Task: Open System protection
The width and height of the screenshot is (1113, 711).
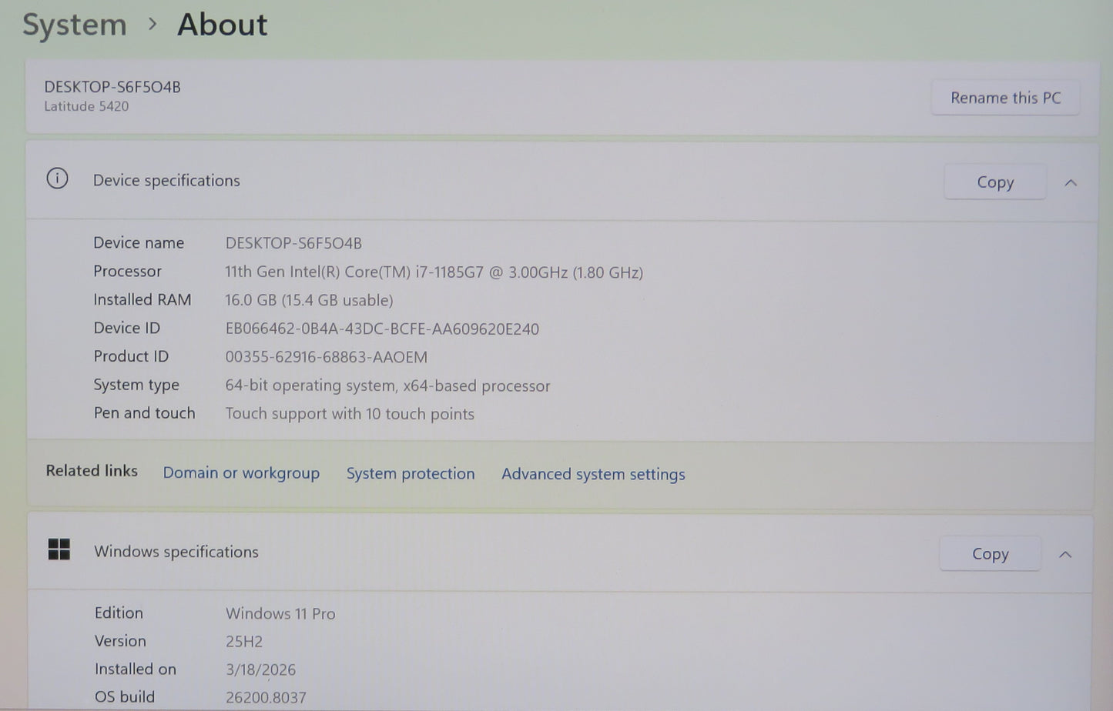Action: click(x=411, y=473)
